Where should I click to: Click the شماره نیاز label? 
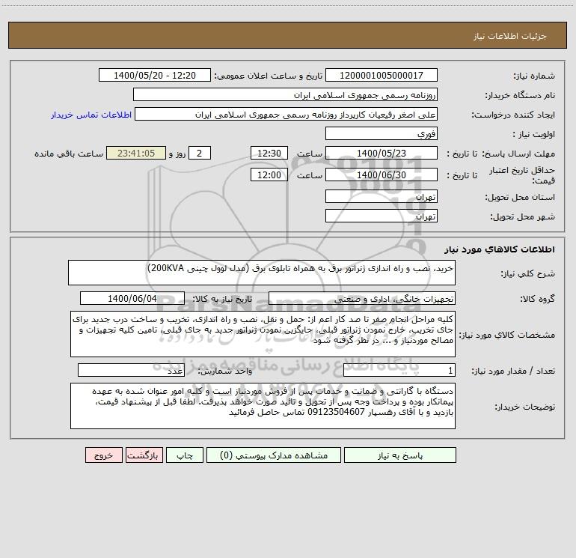coord(534,76)
